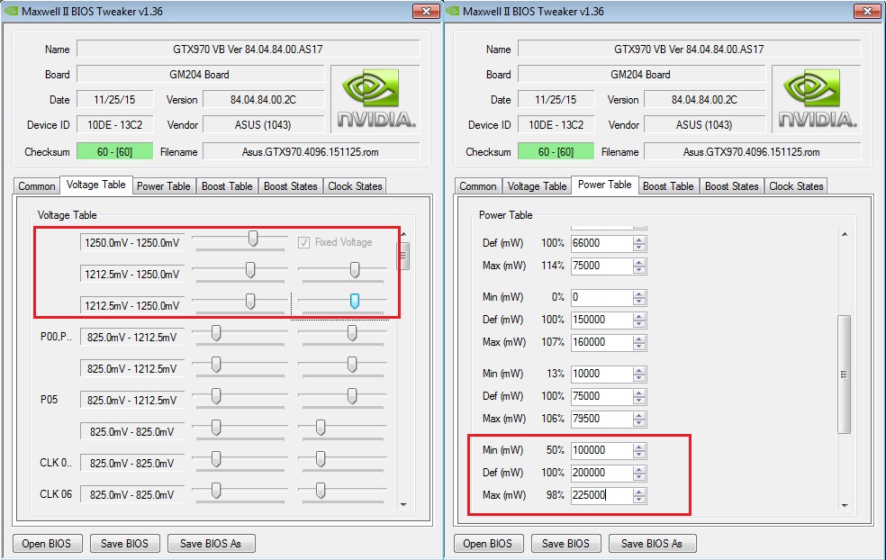Switch to Common tab in right window
The image size is (886, 560).
478,185
